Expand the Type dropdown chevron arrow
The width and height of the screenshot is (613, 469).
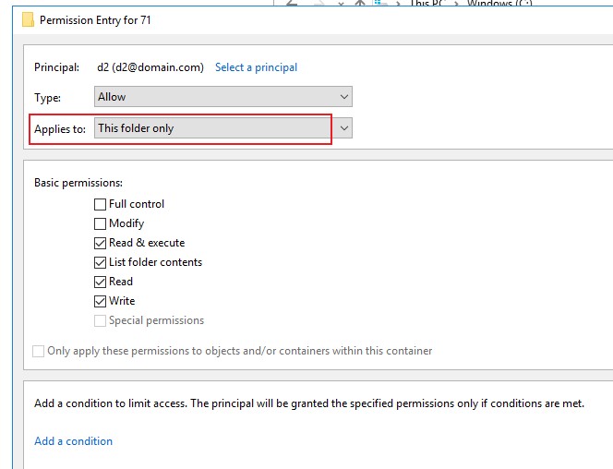coord(344,97)
